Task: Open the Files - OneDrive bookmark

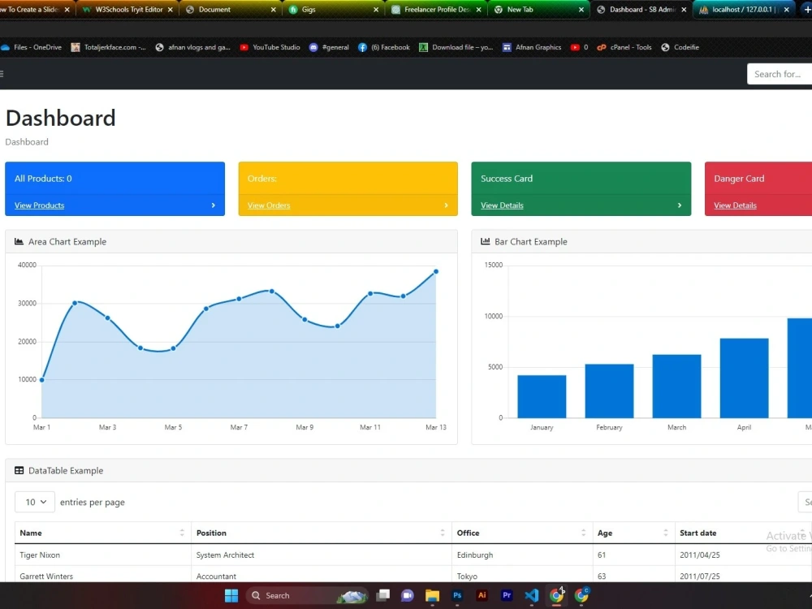Action: click(31, 47)
